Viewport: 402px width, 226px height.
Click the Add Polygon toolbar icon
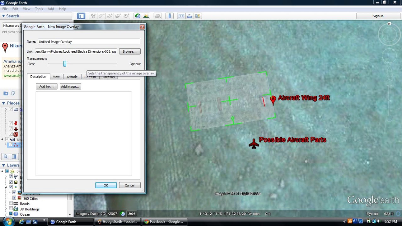(x=101, y=16)
